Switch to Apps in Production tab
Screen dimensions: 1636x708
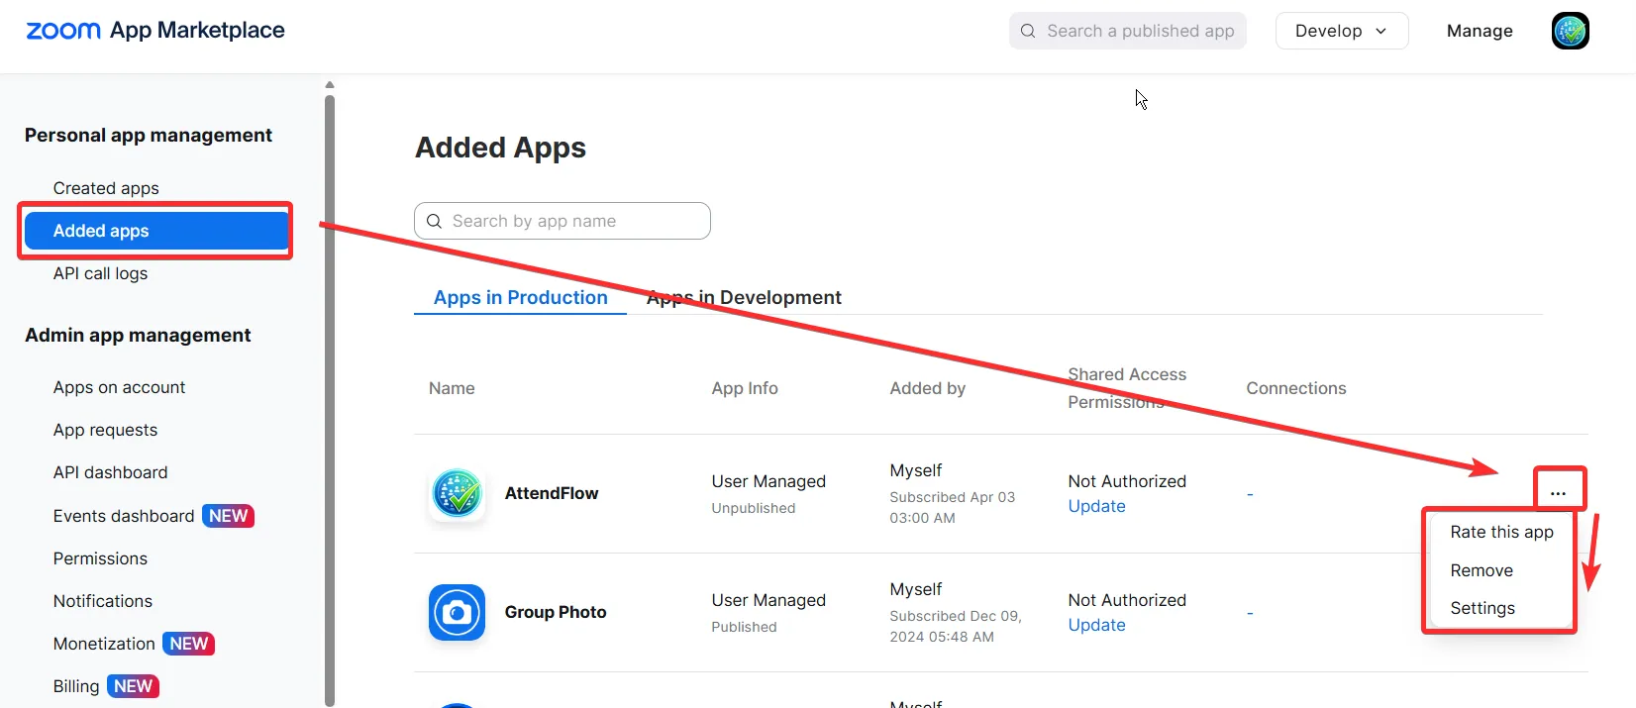tap(521, 297)
